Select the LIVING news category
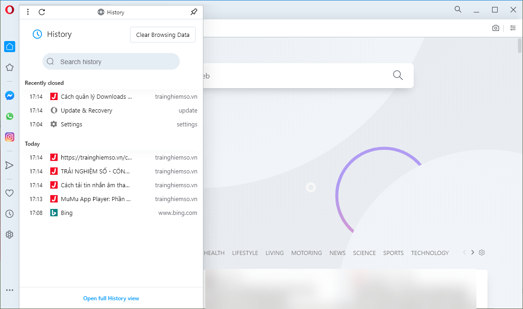This screenshot has height=309, width=523. [274, 253]
